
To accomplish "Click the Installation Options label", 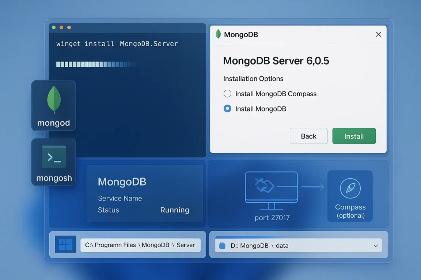I will pos(253,79).
